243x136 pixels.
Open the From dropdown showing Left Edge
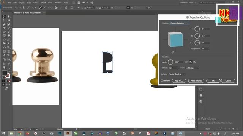pos(192,68)
